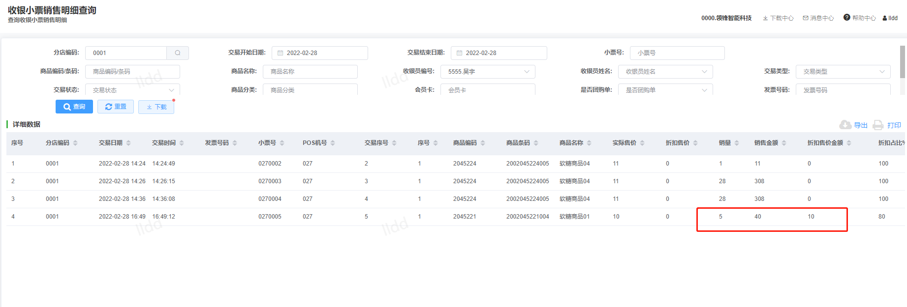This screenshot has width=907, height=307.
Task: Click the filter panel vertical scrollbar
Action: pyautogui.click(x=903, y=62)
